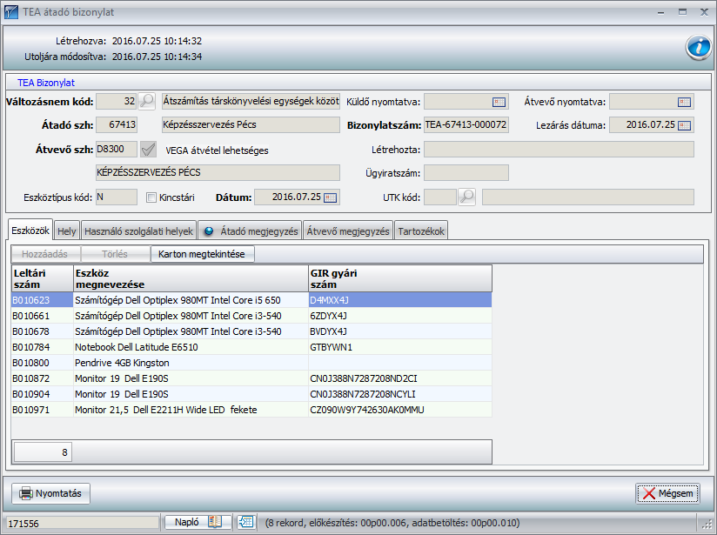The image size is (717, 535).
Task: Click the Létrehozta field
Action: [559, 149]
